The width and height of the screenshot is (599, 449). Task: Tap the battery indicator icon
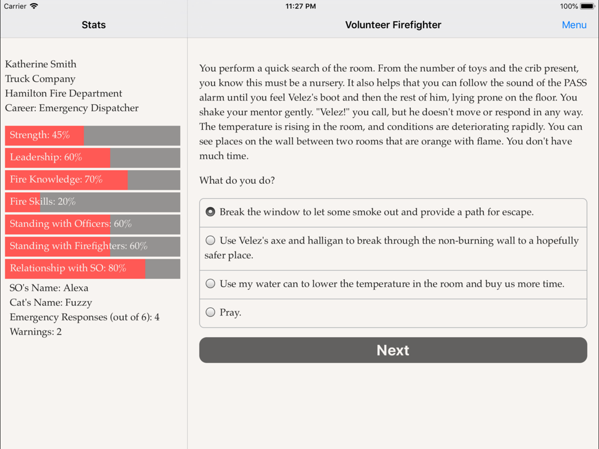pos(588,6)
